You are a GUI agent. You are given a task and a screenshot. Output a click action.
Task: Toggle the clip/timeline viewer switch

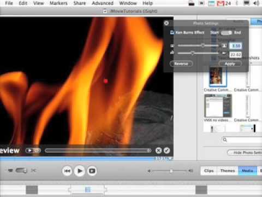tap(21, 171)
